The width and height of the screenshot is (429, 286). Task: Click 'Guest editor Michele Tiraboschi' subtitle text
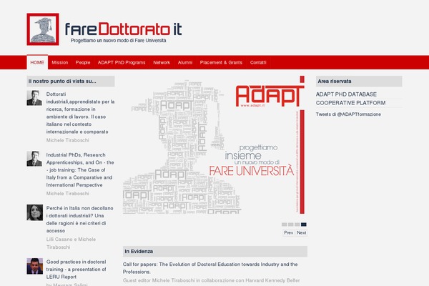click(x=211, y=280)
